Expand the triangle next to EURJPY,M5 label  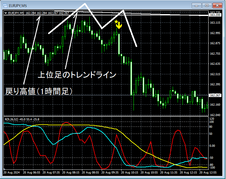click(6, 13)
